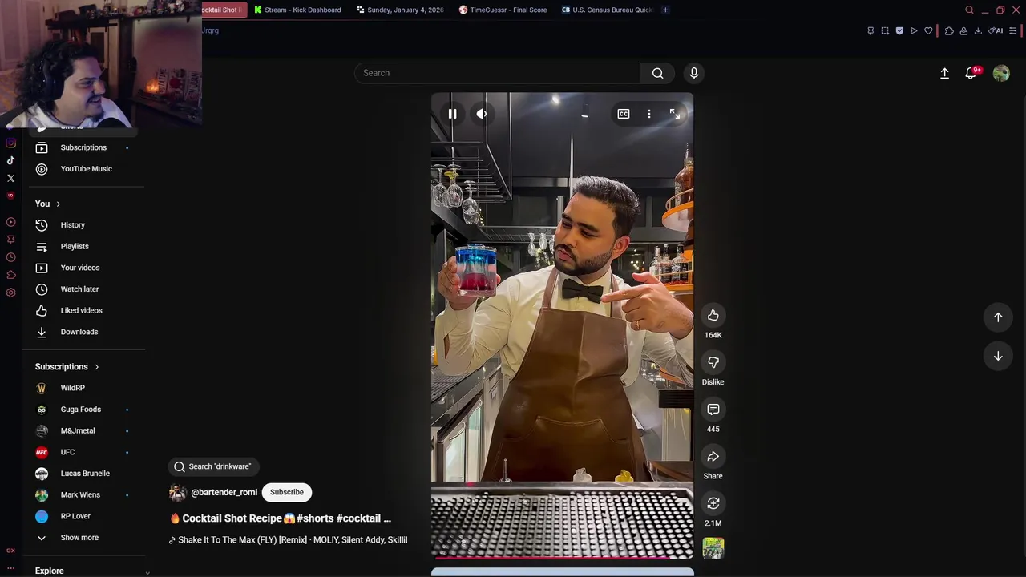Open the Lucas Brunelle channel subscription

[x=83, y=474]
